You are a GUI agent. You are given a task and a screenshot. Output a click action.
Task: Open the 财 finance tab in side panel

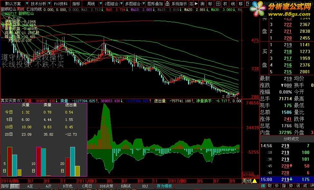coord(270,186)
